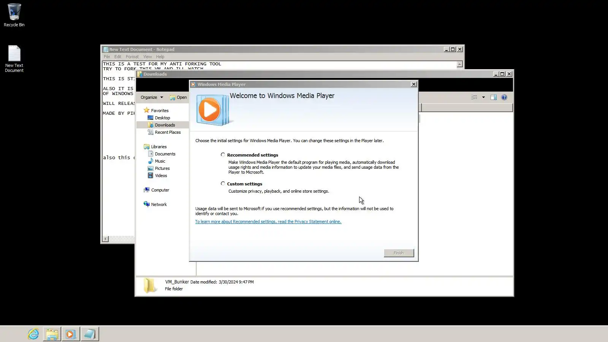
Task: Open Notepad Format menu
Action: pyautogui.click(x=132, y=57)
